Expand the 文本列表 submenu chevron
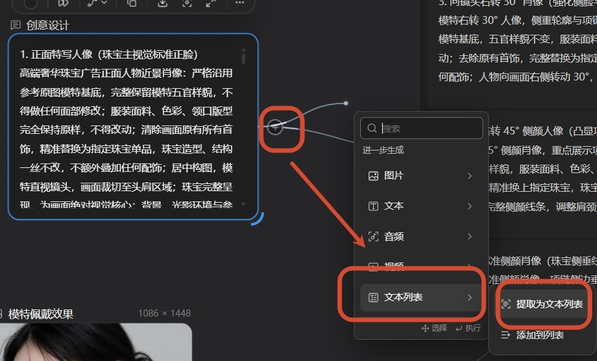The image size is (597, 361). pyautogui.click(x=470, y=297)
